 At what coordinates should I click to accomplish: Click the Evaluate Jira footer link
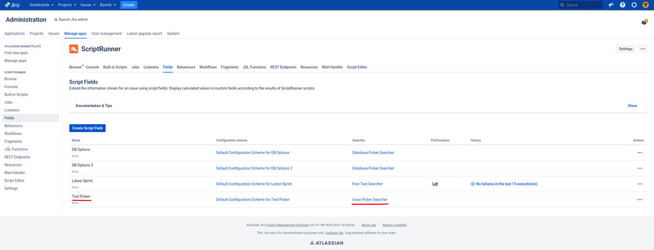335,233
